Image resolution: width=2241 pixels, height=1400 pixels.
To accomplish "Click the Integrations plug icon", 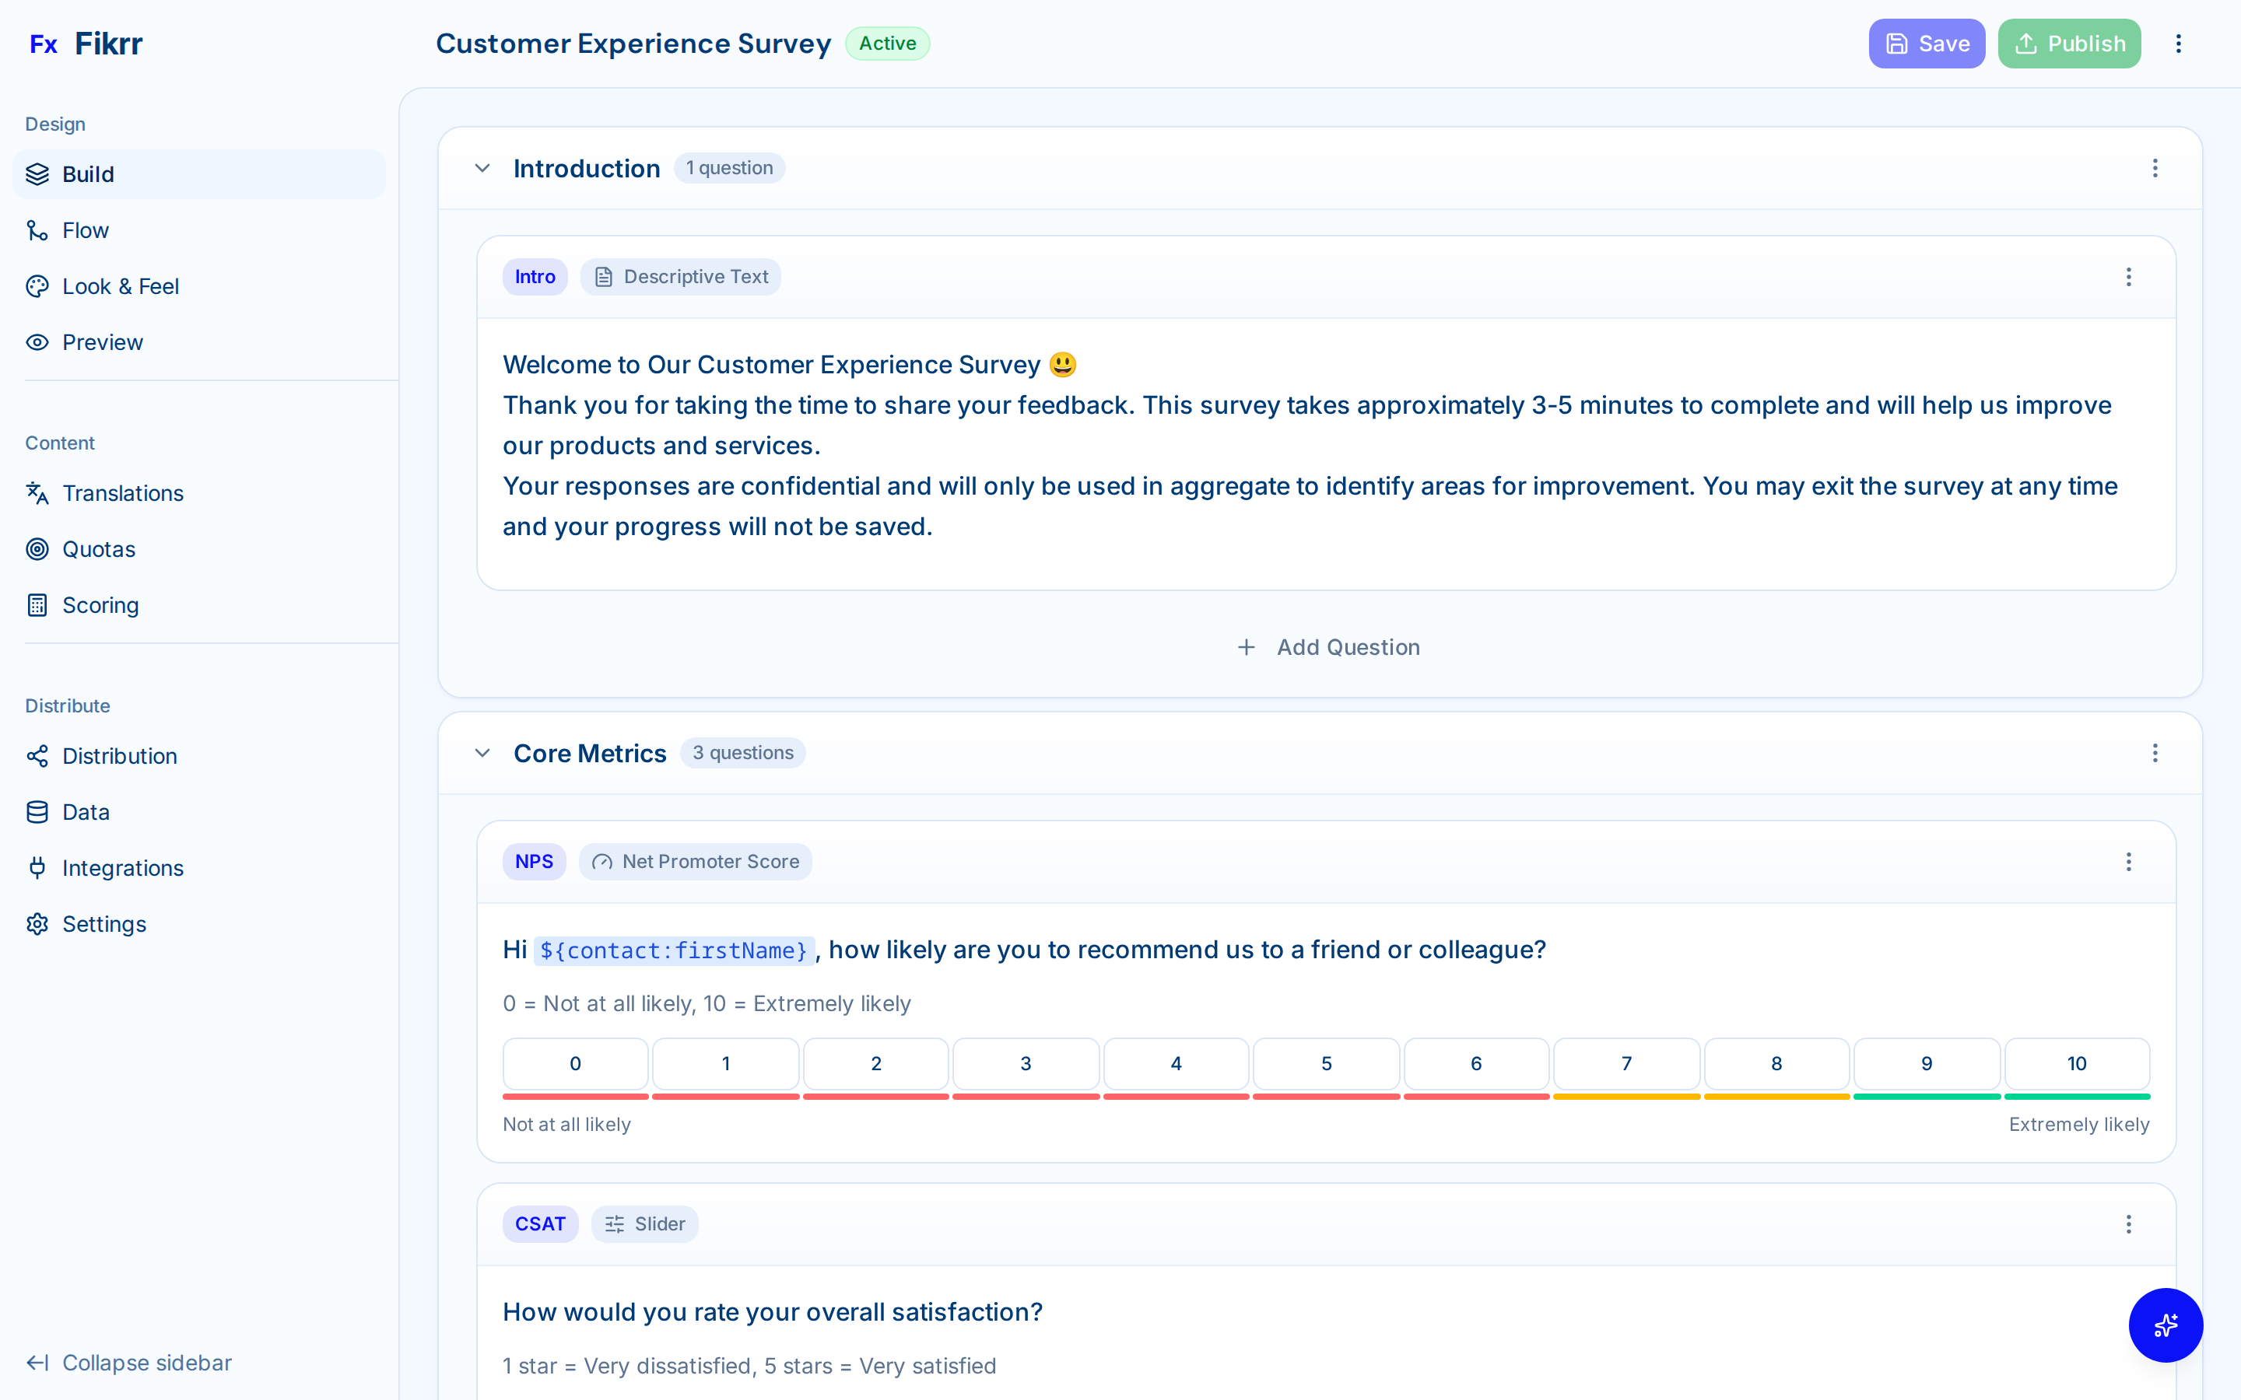I will (x=37, y=867).
